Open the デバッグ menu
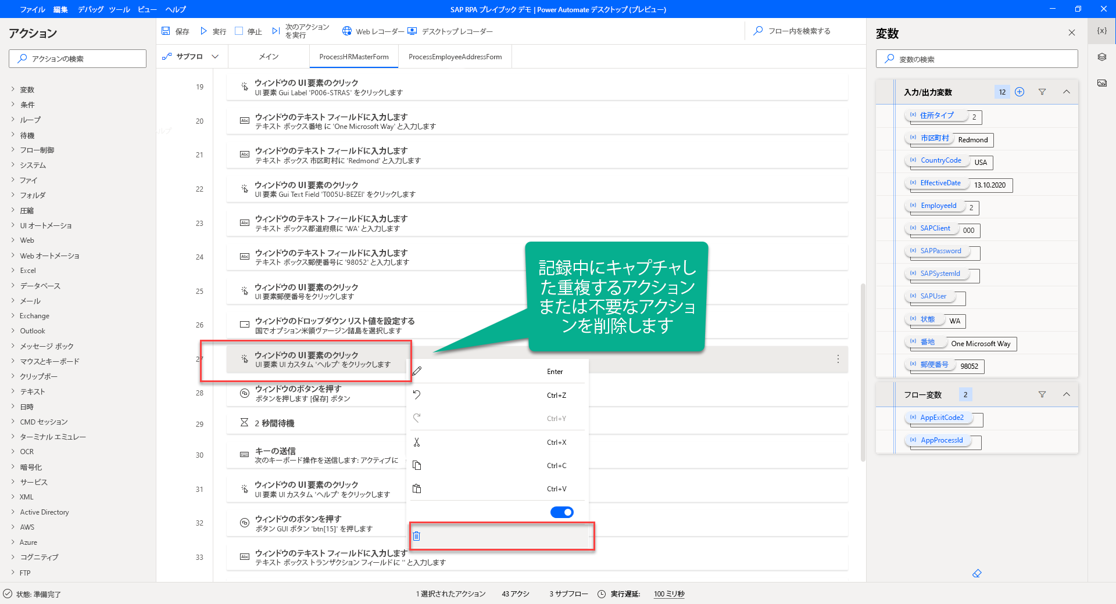1116x604 pixels. point(91,9)
